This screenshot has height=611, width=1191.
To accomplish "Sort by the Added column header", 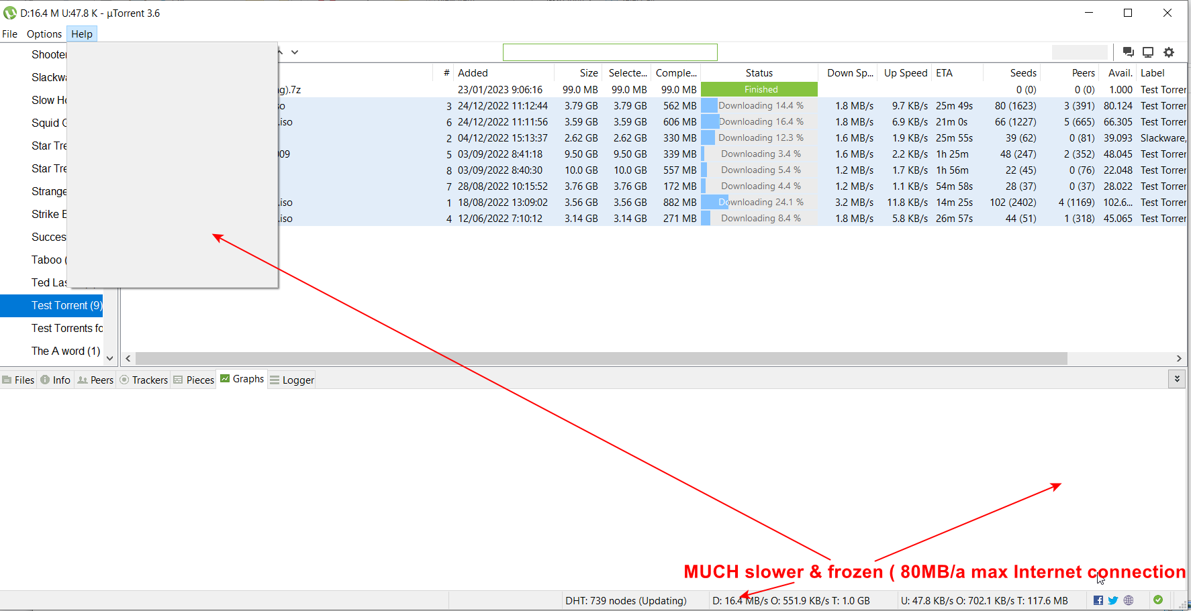I will [x=504, y=73].
